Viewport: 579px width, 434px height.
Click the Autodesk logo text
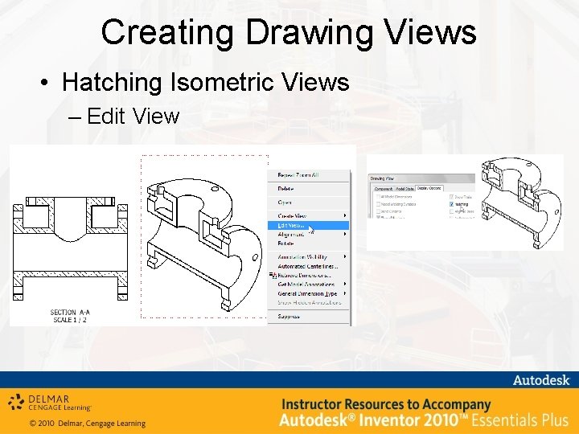point(541,379)
